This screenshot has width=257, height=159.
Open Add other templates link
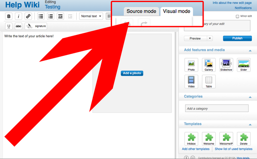click(x=196, y=149)
